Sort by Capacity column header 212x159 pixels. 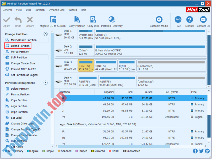104,92
